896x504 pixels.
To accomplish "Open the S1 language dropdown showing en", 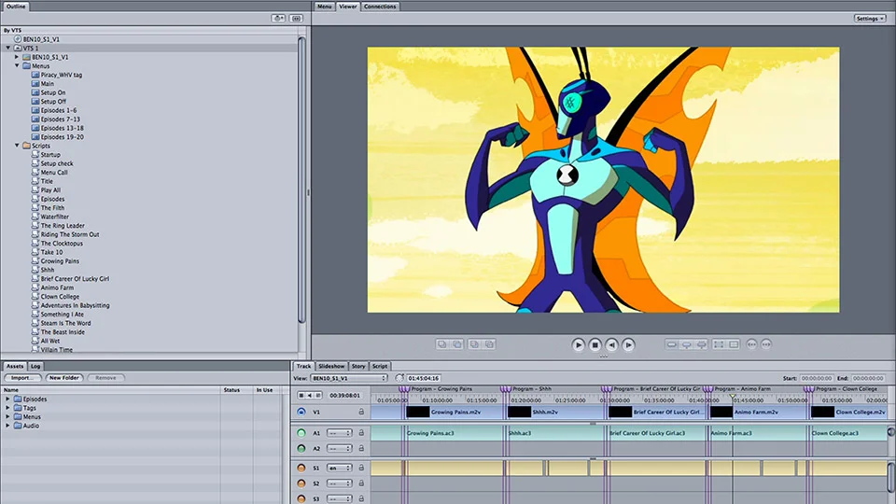I will (x=339, y=468).
